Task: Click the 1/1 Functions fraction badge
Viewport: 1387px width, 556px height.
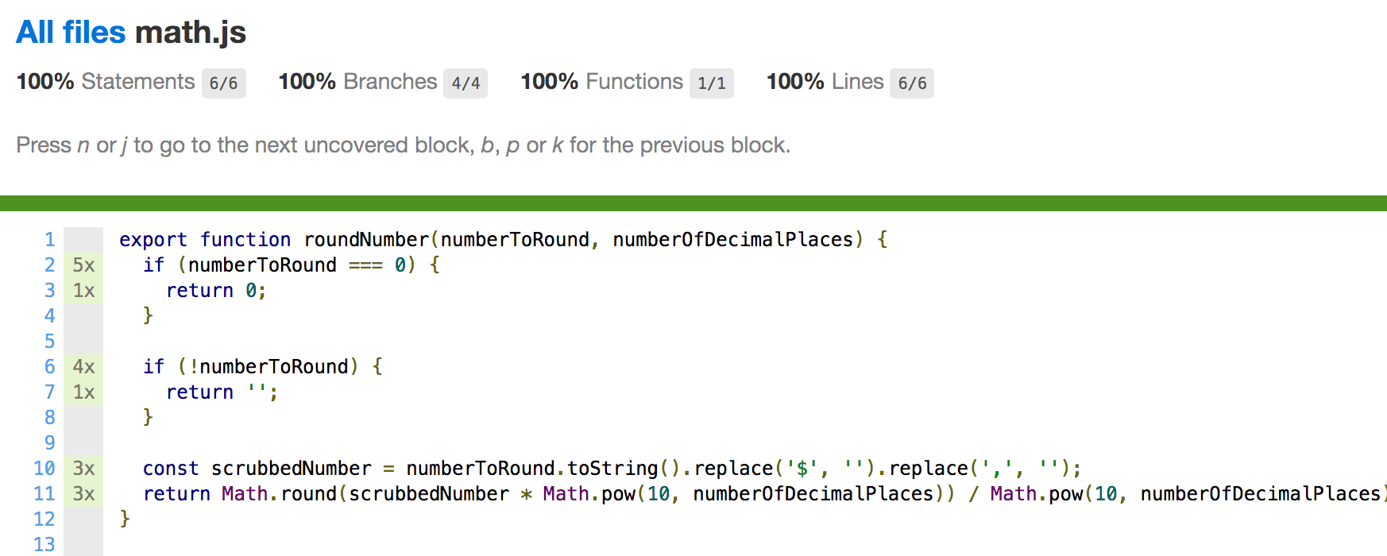Action: pyautogui.click(x=711, y=83)
